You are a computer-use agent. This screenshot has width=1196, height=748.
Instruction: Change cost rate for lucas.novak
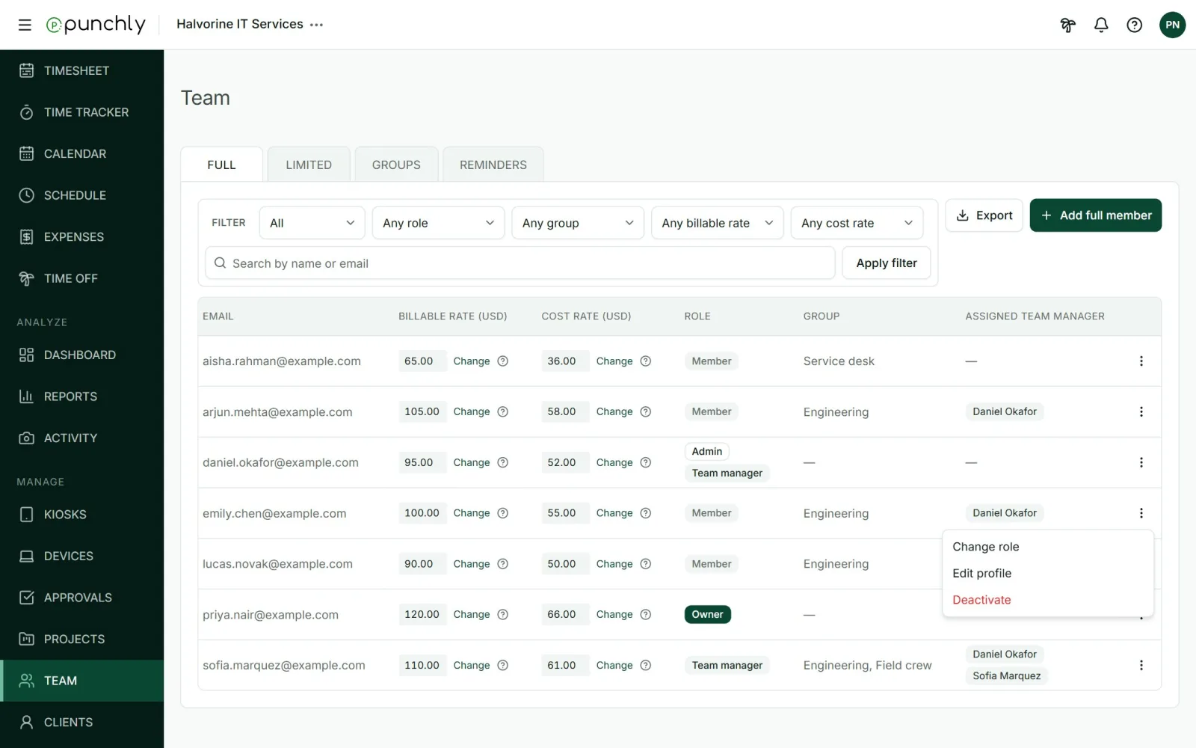coord(614,564)
